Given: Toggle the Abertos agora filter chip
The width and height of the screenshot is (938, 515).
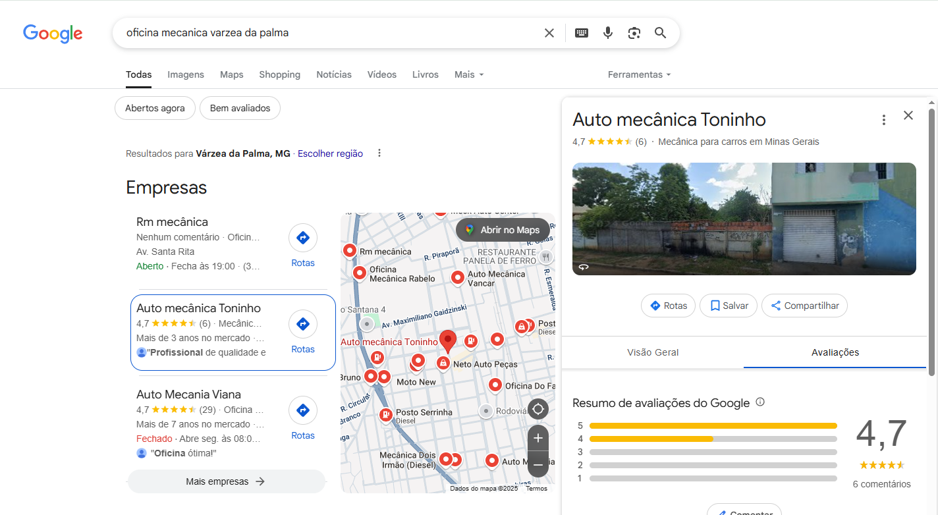Looking at the screenshot, I should tap(155, 108).
